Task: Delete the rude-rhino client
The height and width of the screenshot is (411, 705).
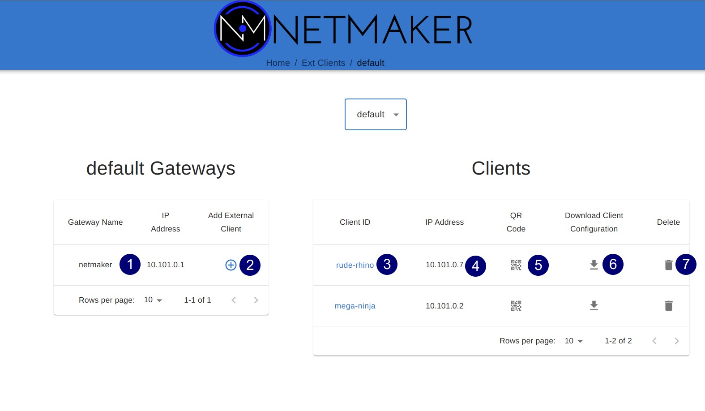Action: tap(668, 265)
